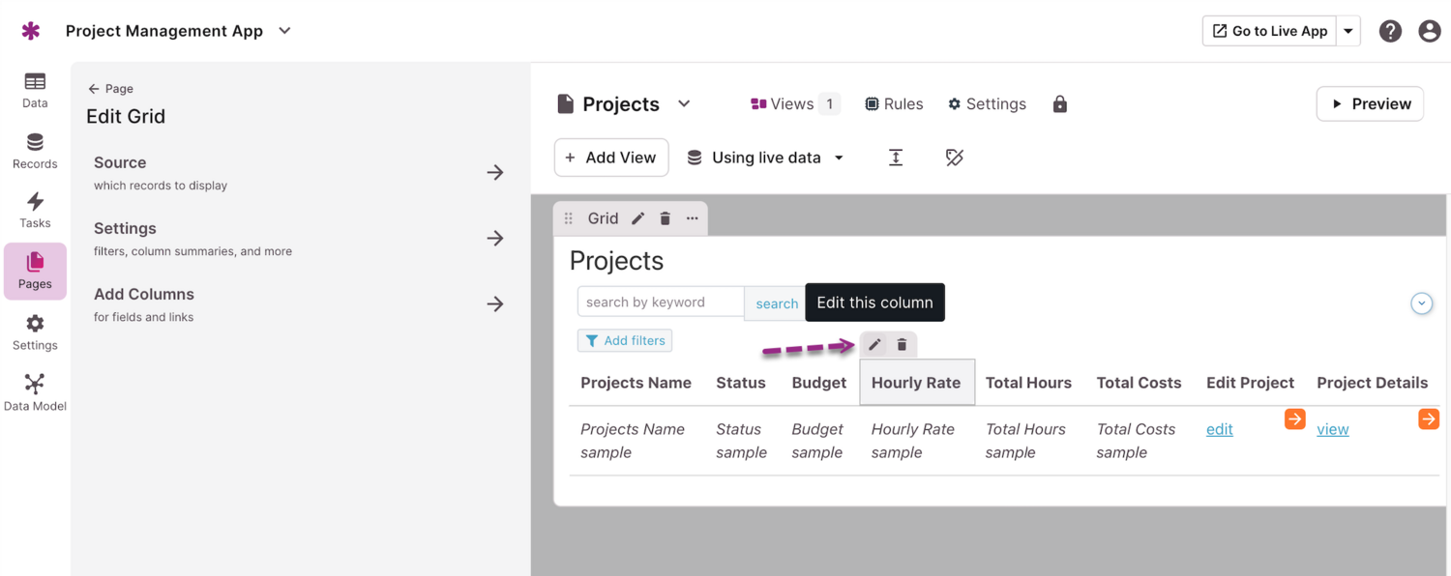Click the Grid element's trash icon
This screenshot has width=1451, height=576.
pyautogui.click(x=666, y=218)
